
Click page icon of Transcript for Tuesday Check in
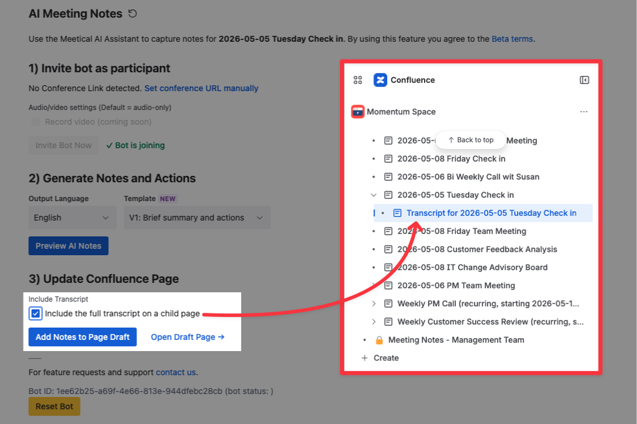coord(397,213)
